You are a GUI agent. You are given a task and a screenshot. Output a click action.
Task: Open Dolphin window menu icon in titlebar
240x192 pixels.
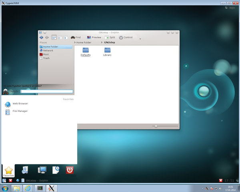pyautogui.click(x=40, y=32)
